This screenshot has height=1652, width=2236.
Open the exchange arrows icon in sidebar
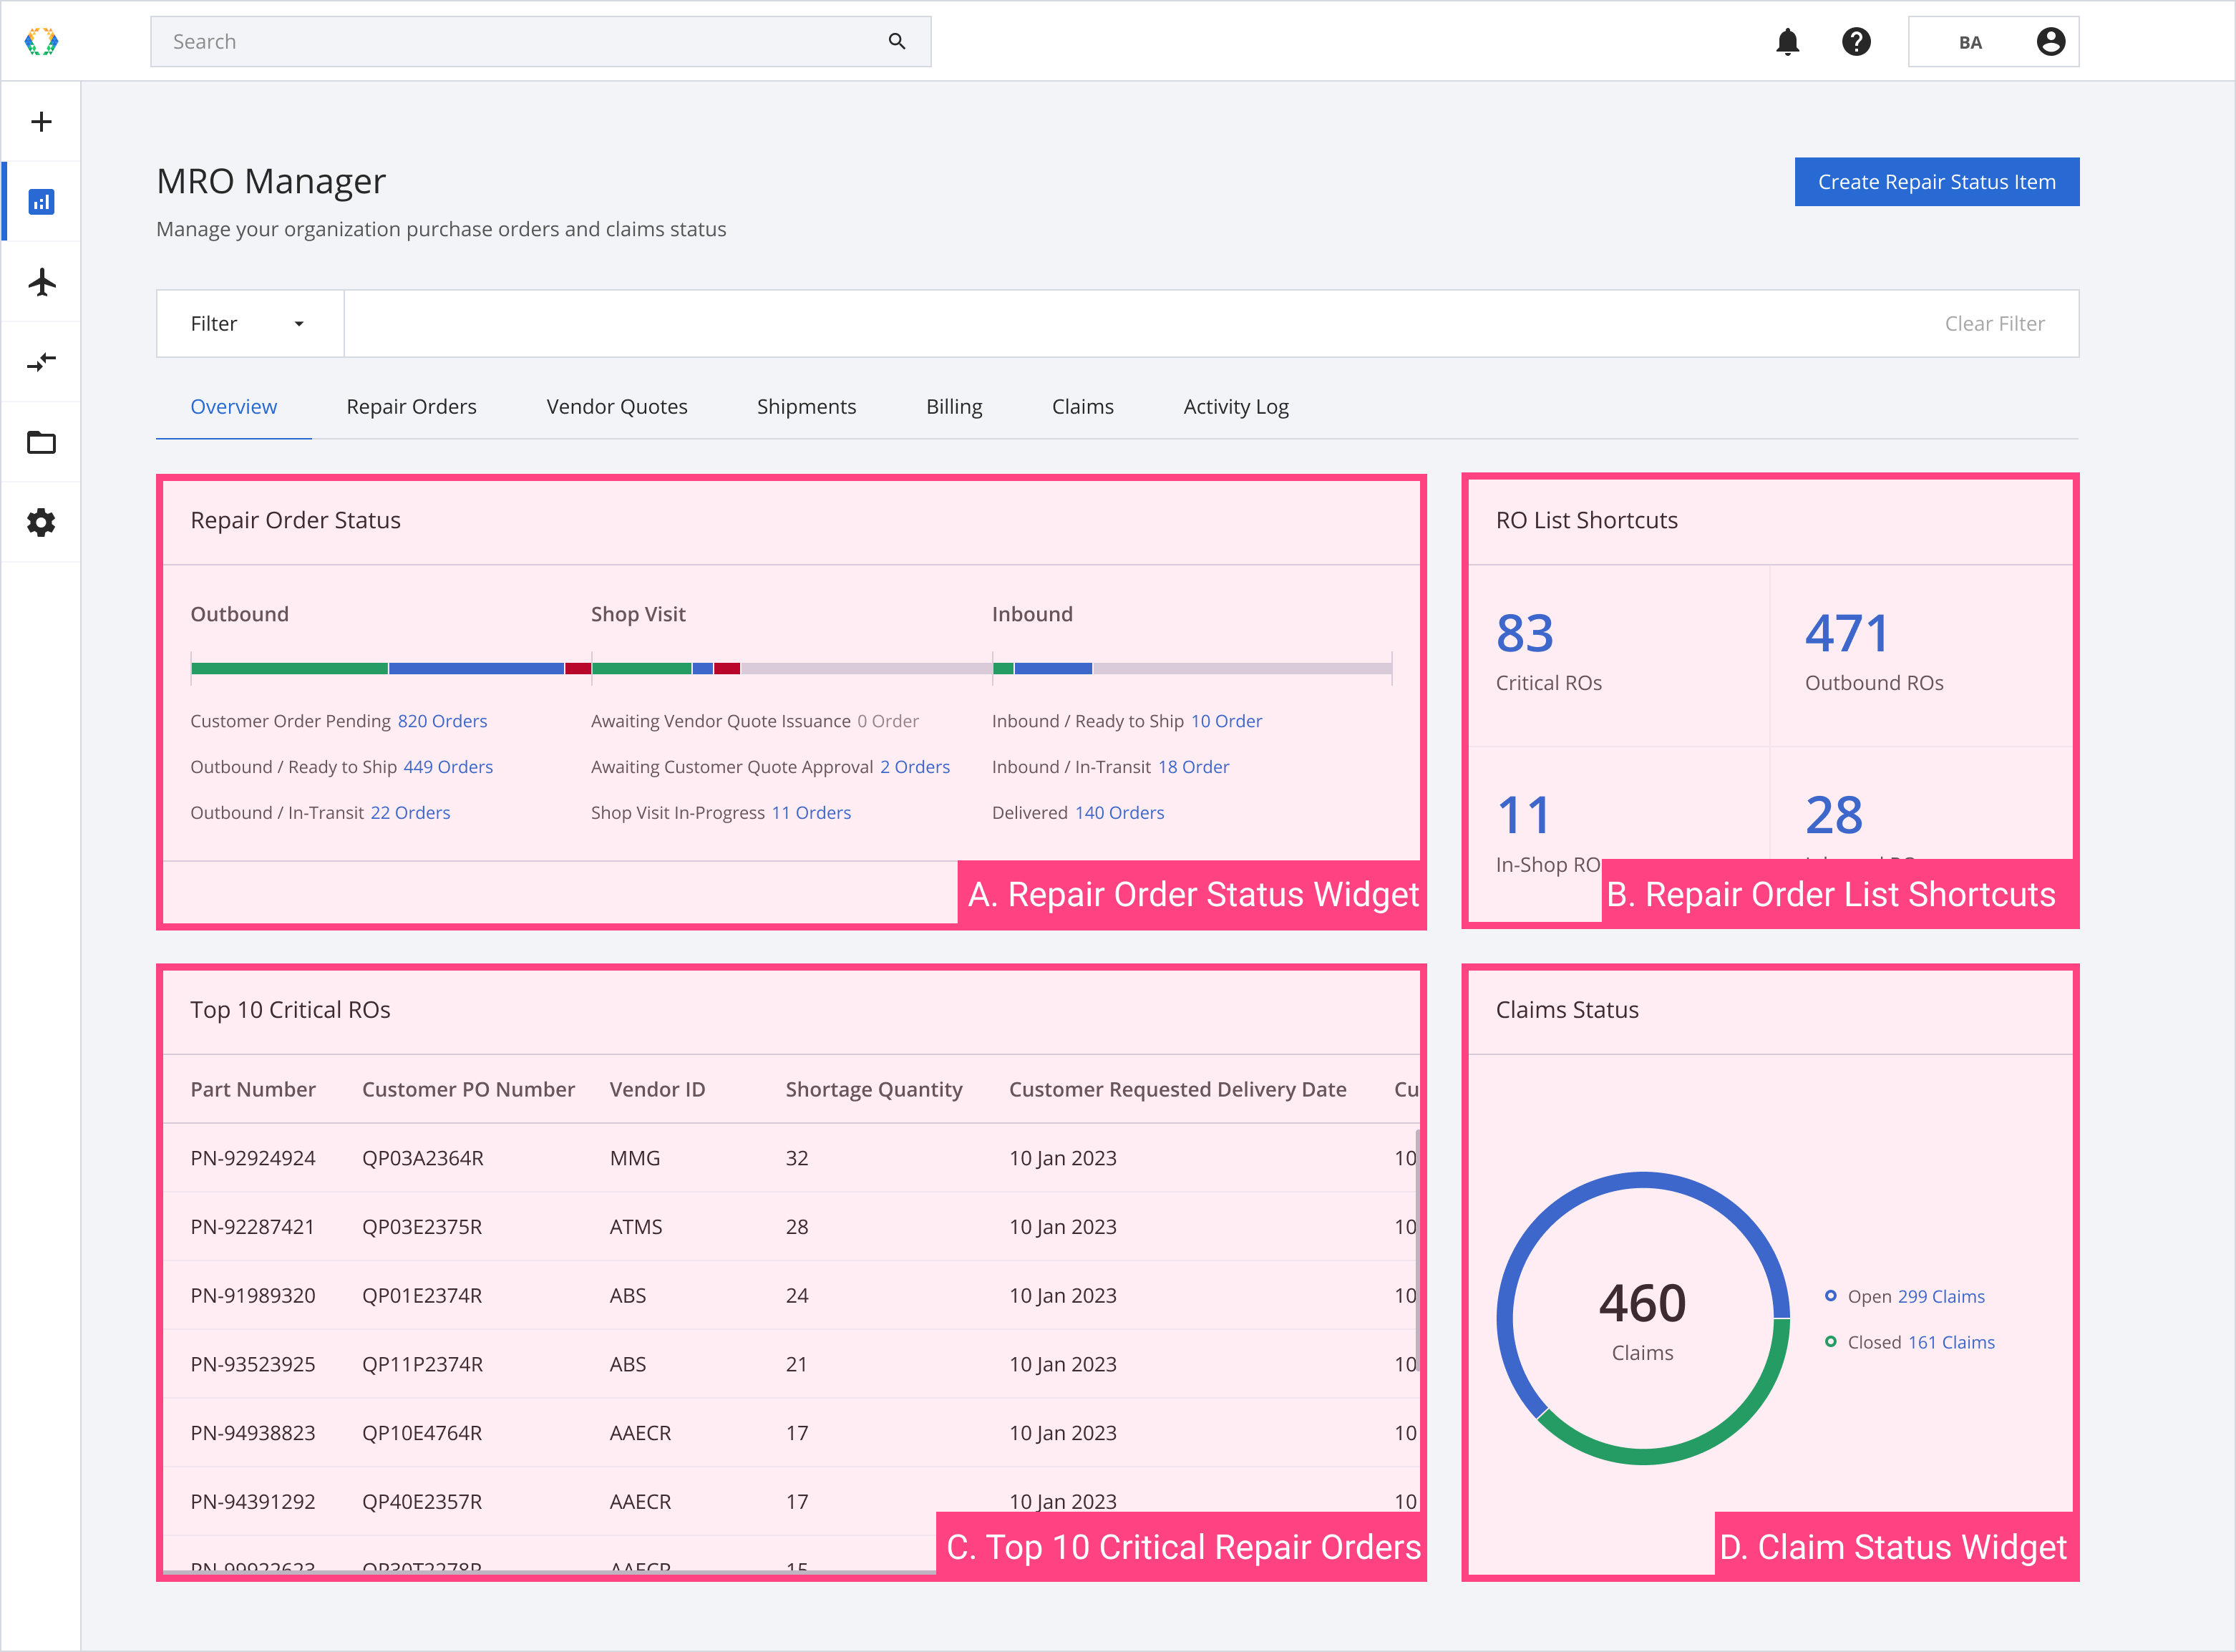(x=41, y=362)
